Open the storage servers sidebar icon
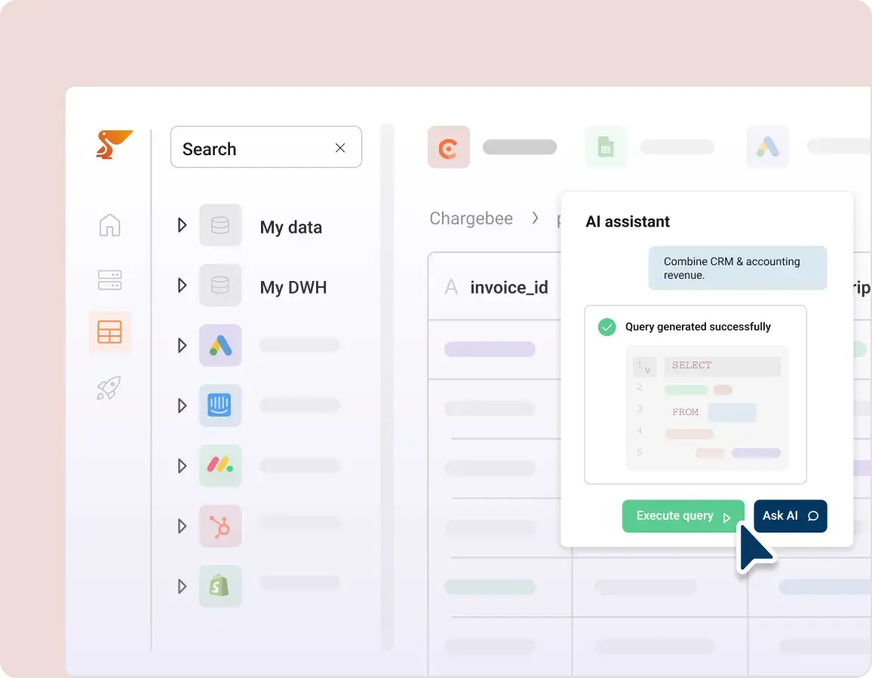This screenshot has height=678, width=872. pyautogui.click(x=109, y=279)
